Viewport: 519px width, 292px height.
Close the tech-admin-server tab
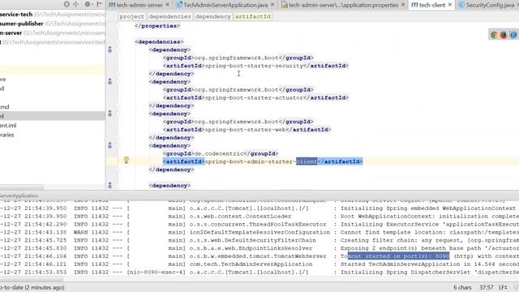click(167, 5)
